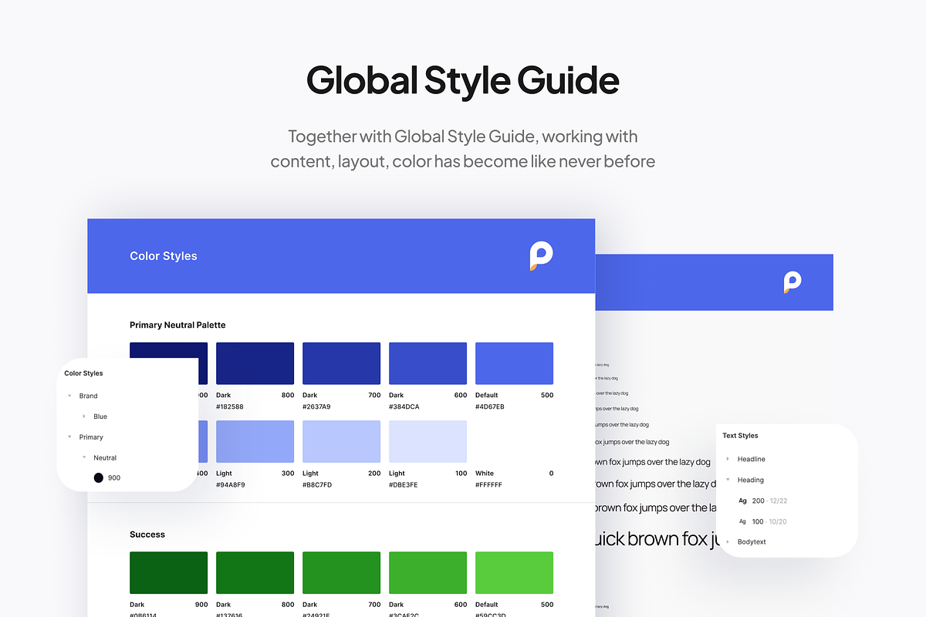Click the #94A8F9 hex code
Image resolution: width=926 pixels, height=617 pixels.
[231, 485]
